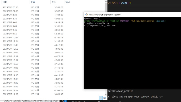Switch Explorer to large thumbnails view icon
Viewport: 181px width, 102px height.
[105, 98]
